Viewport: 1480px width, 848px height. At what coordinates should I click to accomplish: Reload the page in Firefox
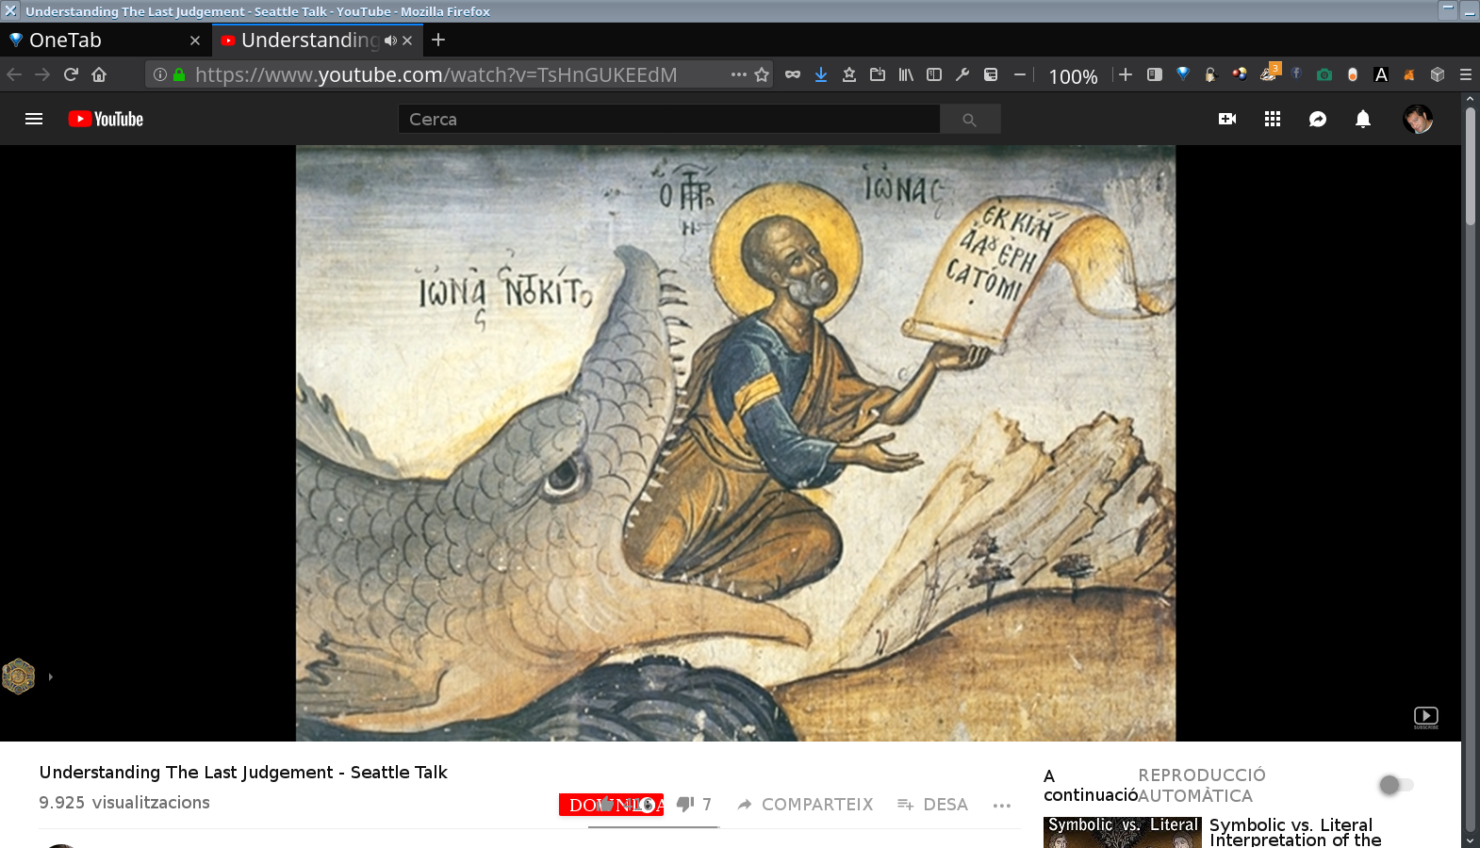(71, 74)
